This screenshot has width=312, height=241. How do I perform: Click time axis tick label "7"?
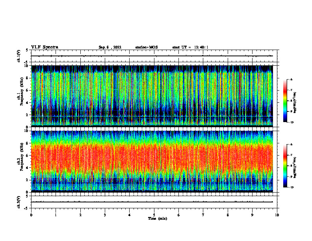pyautogui.click(x=203, y=215)
